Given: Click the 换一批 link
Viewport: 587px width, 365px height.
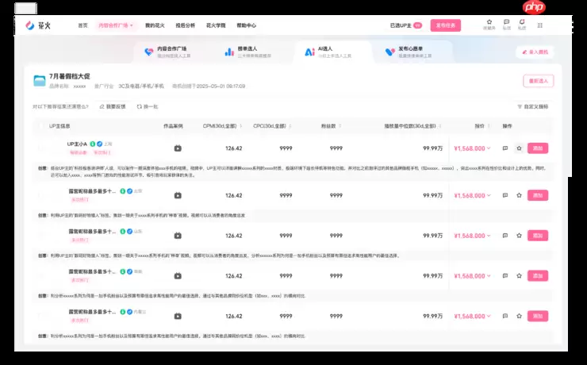Looking at the screenshot, I should coord(148,106).
